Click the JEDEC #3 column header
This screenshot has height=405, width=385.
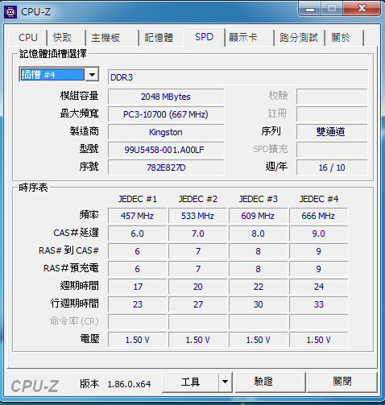pos(259,199)
